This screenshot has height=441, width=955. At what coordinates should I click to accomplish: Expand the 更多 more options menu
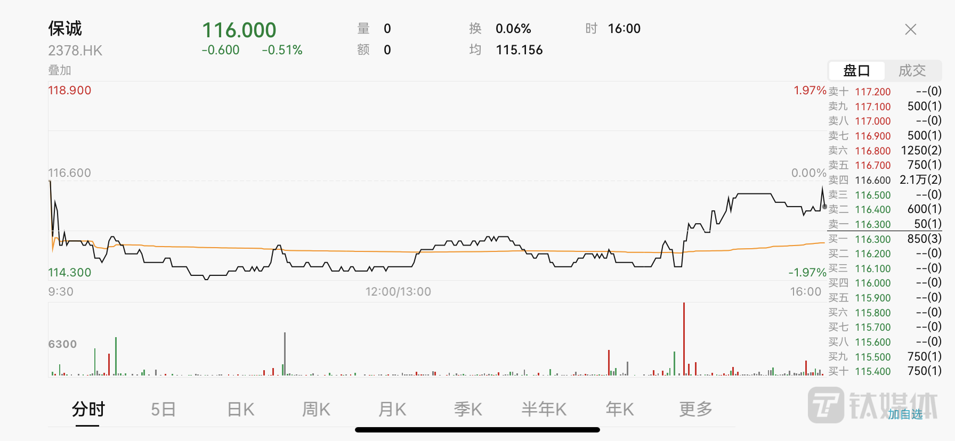(695, 409)
